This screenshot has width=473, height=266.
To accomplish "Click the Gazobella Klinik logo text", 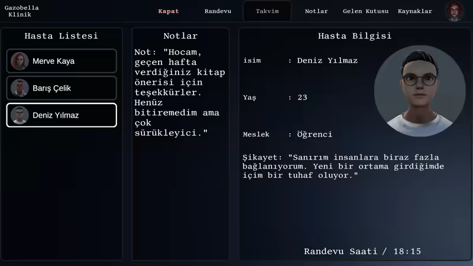I will click(21, 11).
